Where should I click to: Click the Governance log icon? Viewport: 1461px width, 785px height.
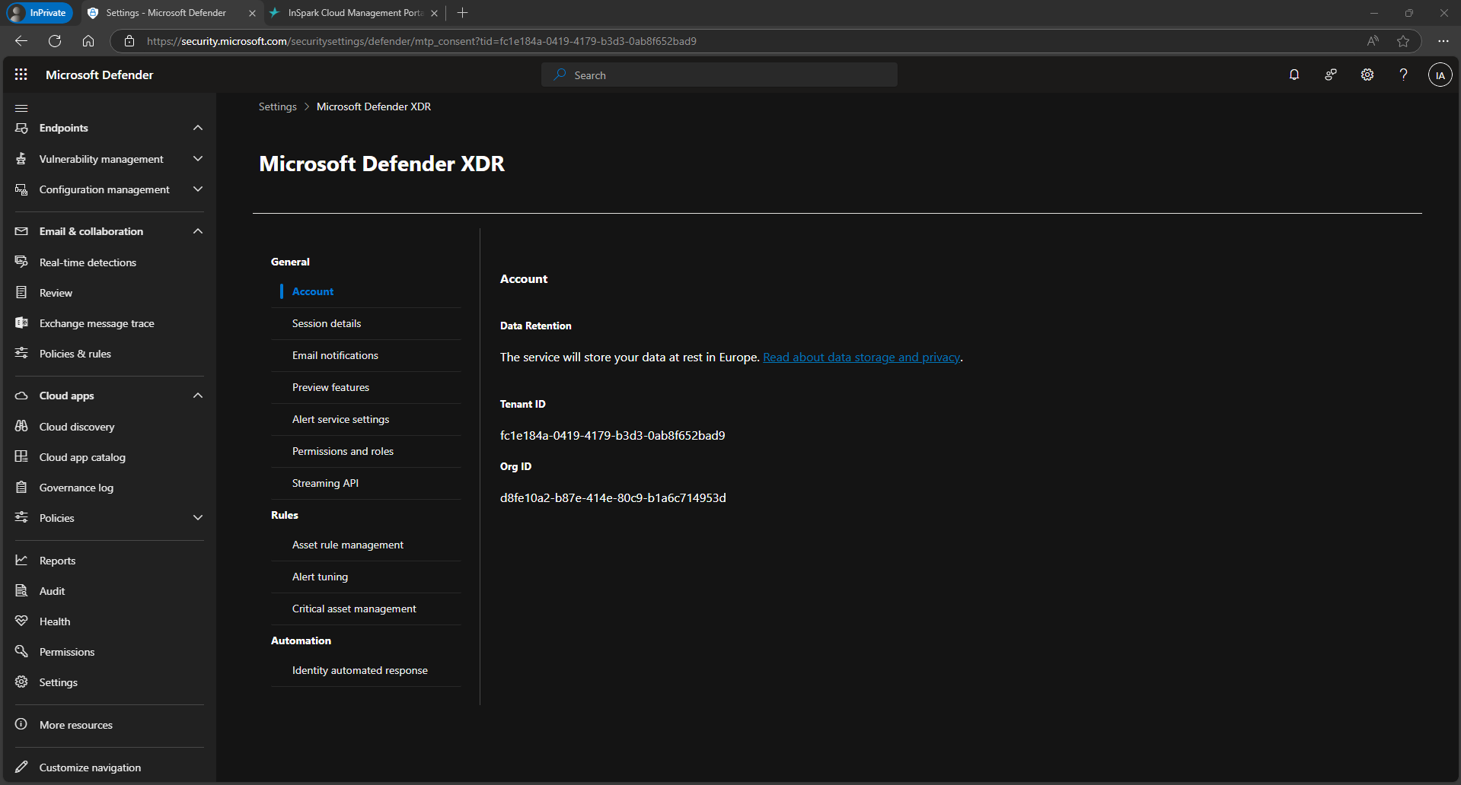click(x=21, y=488)
